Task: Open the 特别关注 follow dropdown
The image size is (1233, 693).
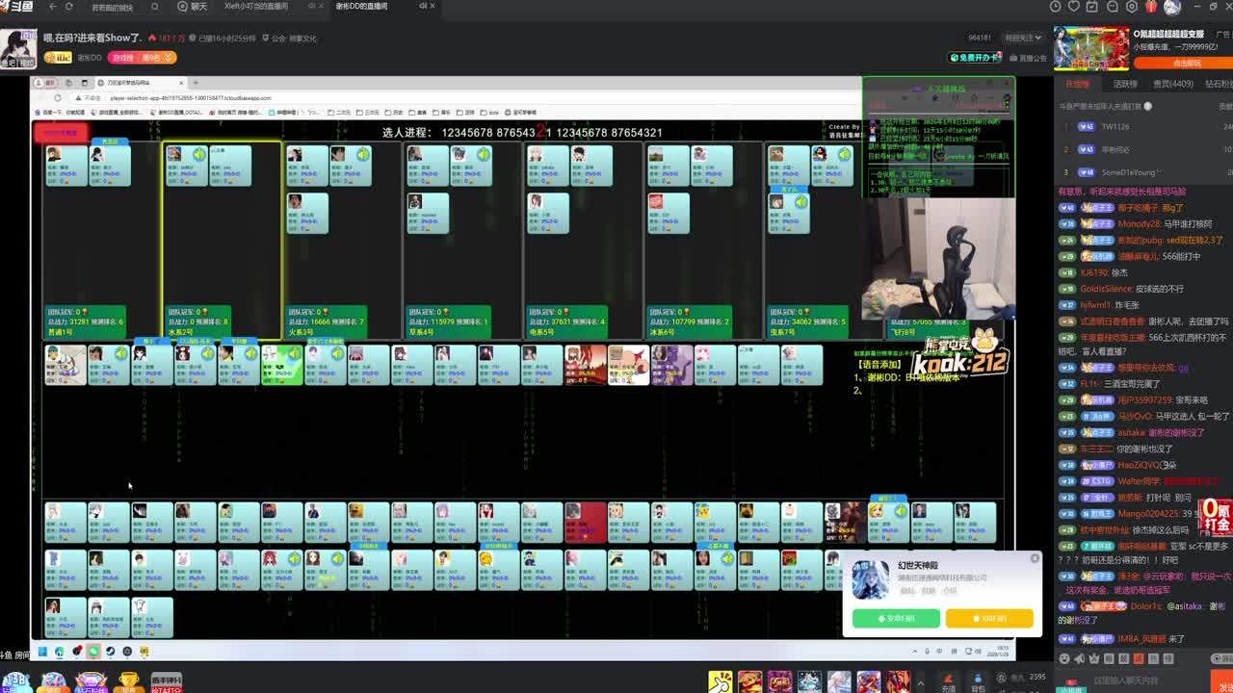Action: (x=1023, y=38)
